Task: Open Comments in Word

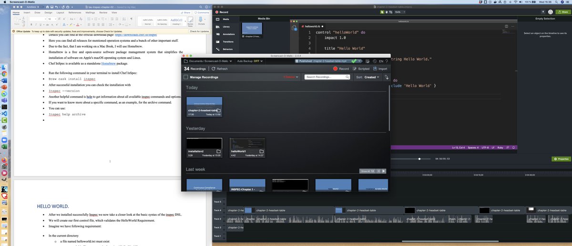Action: click(203, 13)
